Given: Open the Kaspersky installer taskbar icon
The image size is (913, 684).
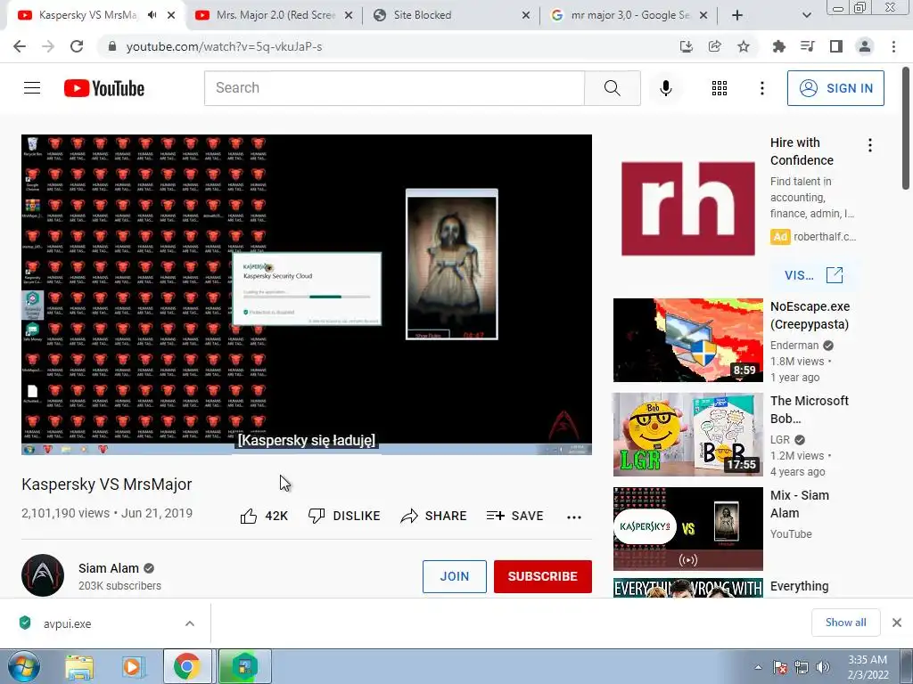Looking at the screenshot, I should click(244, 666).
